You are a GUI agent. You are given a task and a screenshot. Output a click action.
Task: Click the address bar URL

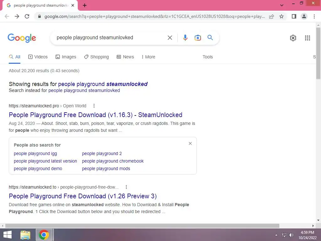click(x=155, y=16)
